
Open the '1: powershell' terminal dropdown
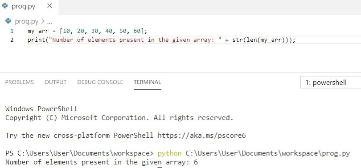(x=331, y=82)
